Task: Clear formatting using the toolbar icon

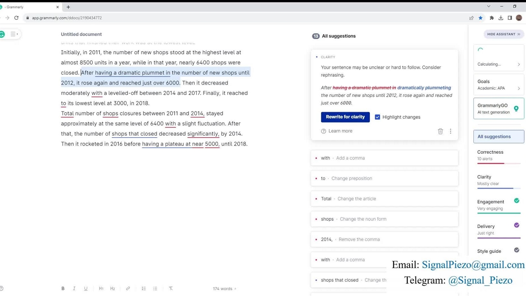Action: (171, 289)
